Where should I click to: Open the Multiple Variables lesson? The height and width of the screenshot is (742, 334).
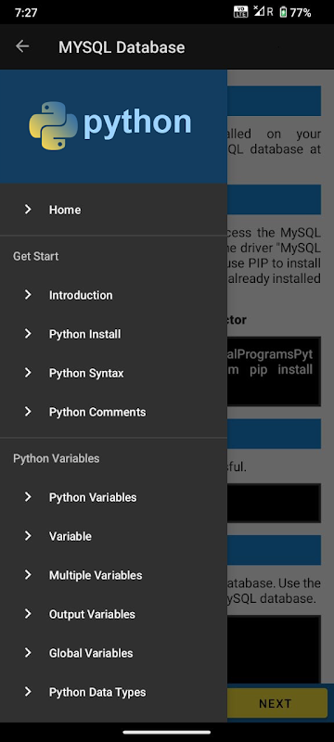[x=113, y=575]
